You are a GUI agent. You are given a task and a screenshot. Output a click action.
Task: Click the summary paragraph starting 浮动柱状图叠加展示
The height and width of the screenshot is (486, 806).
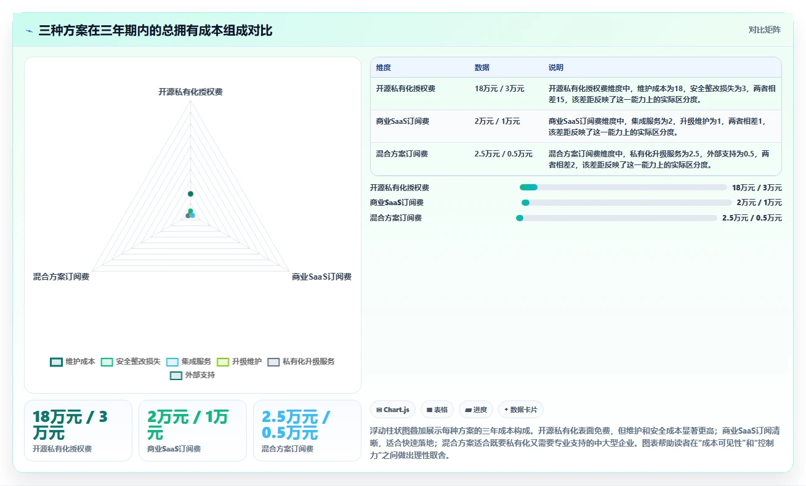[x=575, y=444]
